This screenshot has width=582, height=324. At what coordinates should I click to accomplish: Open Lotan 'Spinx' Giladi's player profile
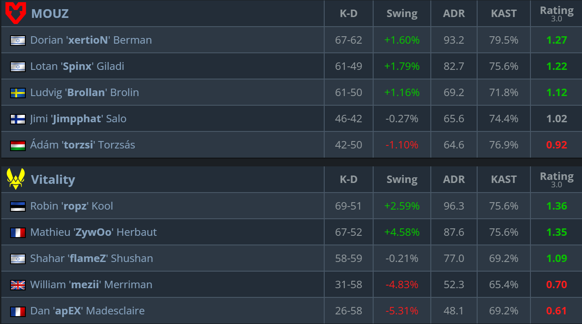77,66
